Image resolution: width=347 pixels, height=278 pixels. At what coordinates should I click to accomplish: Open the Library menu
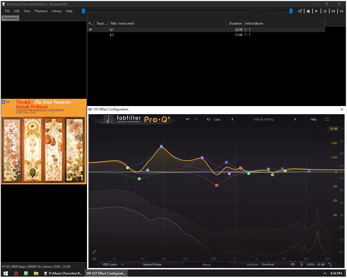pos(57,11)
